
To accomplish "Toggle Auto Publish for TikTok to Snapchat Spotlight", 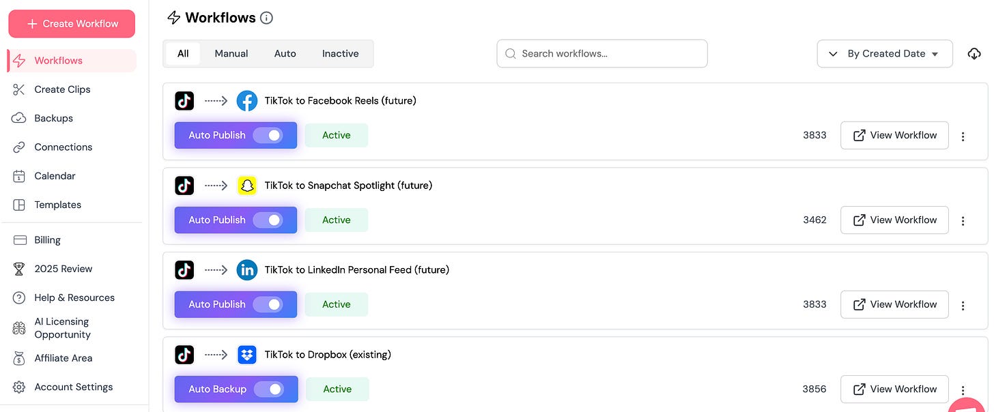I will click(x=268, y=220).
